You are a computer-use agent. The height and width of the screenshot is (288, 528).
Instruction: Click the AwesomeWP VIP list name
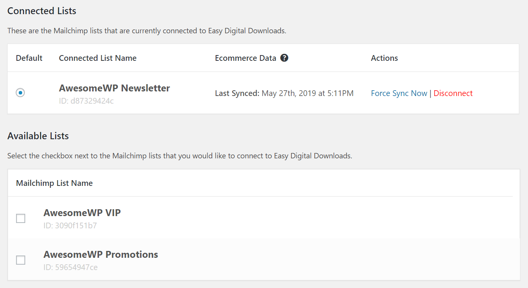pos(82,213)
